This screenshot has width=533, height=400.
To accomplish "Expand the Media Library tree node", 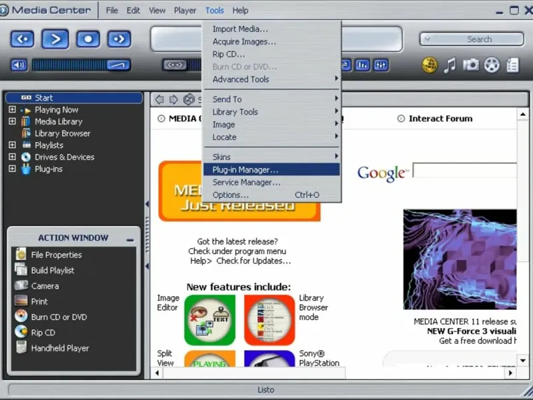I will pos(12,121).
